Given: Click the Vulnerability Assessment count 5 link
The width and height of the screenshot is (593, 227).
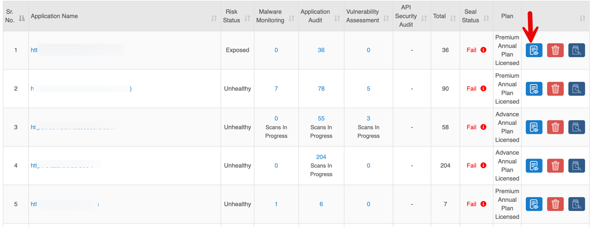Looking at the screenshot, I should tap(368, 89).
